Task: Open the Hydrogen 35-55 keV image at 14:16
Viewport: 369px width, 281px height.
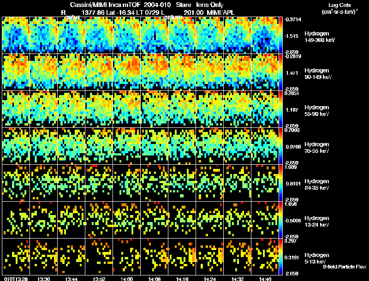Action: pyautogui.click(x=182, y=146)
